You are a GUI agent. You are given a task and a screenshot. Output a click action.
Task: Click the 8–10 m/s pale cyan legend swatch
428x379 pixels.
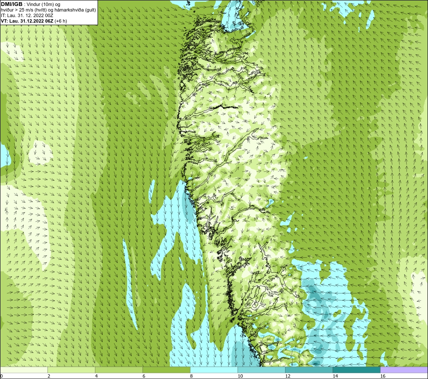pos(214,370)
